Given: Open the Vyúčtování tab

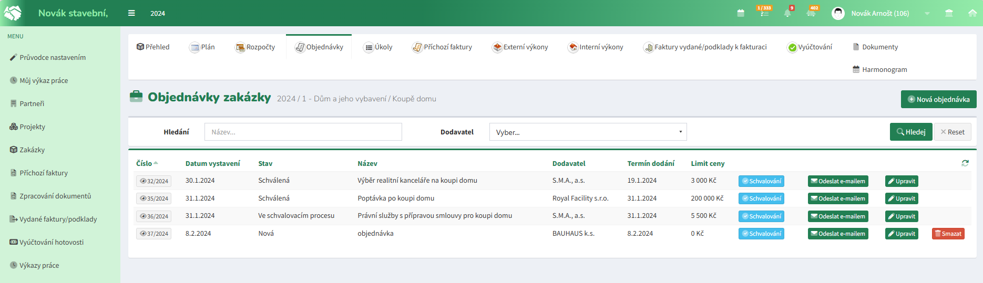Looking at the screenshot, I should 810,47.
